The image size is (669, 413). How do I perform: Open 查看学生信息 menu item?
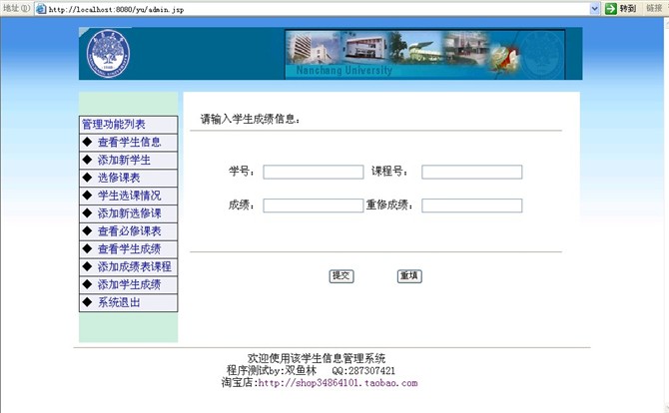point(129,142)
